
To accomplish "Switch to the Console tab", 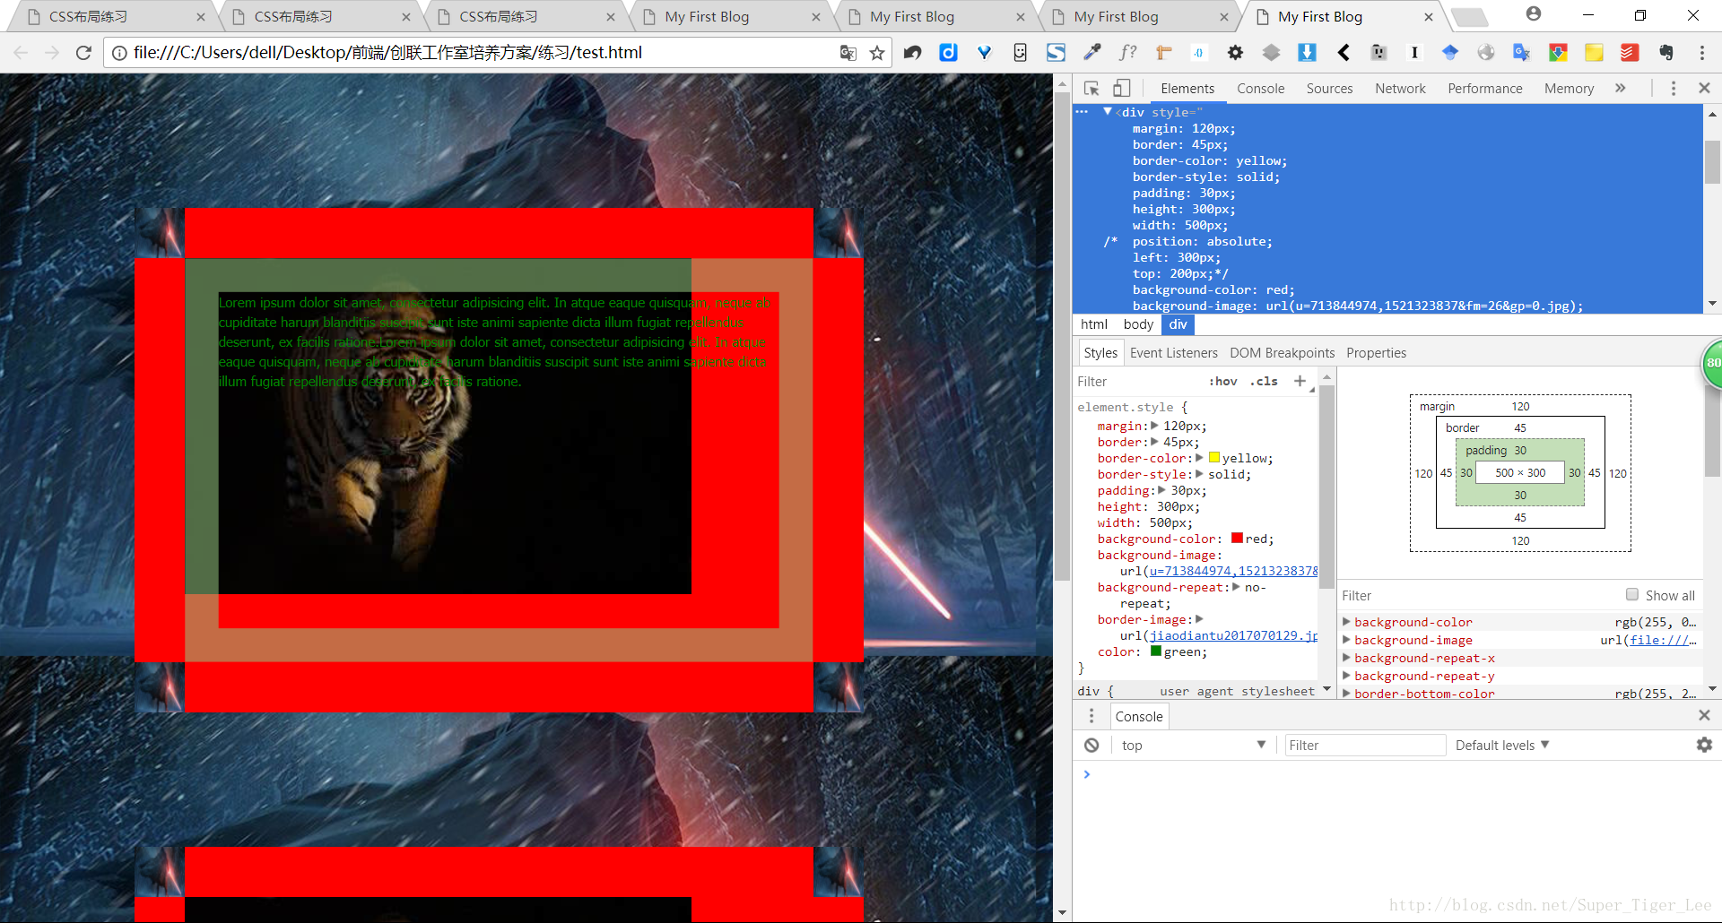I will (1260, 88).
